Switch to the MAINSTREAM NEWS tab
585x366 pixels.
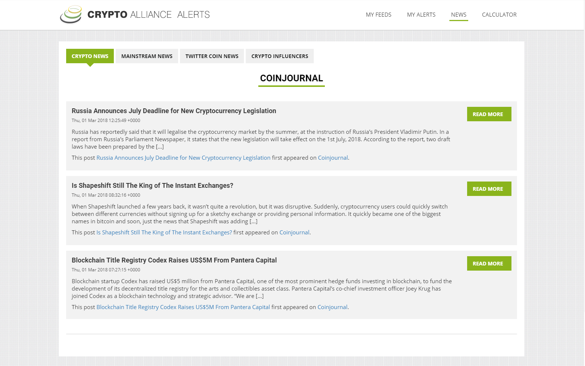pyautogui.click(x=147, y=56)
